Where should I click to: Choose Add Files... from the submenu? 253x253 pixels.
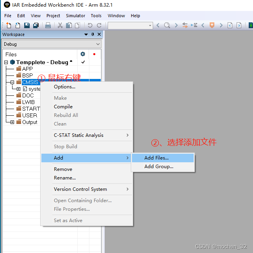163,158
